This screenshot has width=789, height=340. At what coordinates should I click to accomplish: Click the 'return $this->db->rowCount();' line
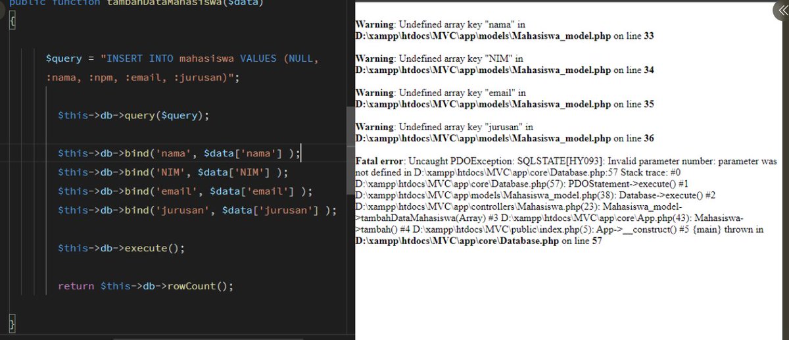point(146,287)
